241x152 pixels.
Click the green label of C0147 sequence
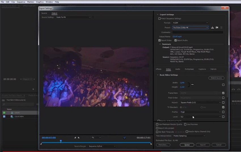tap(4, 113)
